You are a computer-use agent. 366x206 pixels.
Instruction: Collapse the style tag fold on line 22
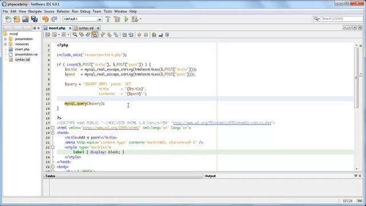53,148
